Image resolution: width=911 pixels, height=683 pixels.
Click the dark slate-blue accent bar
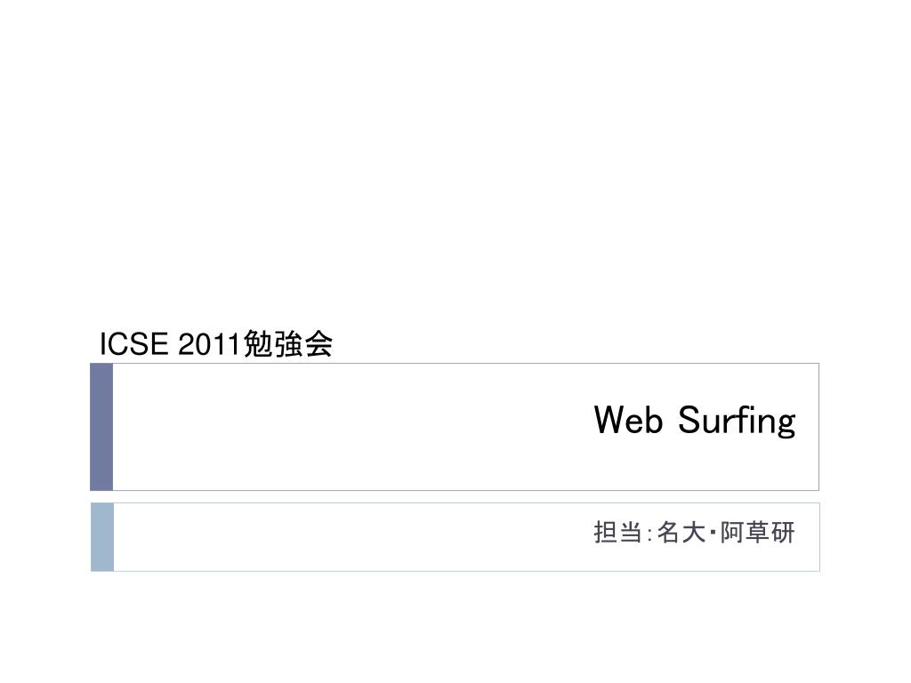click(x=101, y=427)
